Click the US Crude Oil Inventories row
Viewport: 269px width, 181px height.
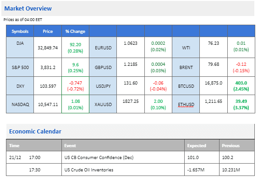tap(131, 170)
